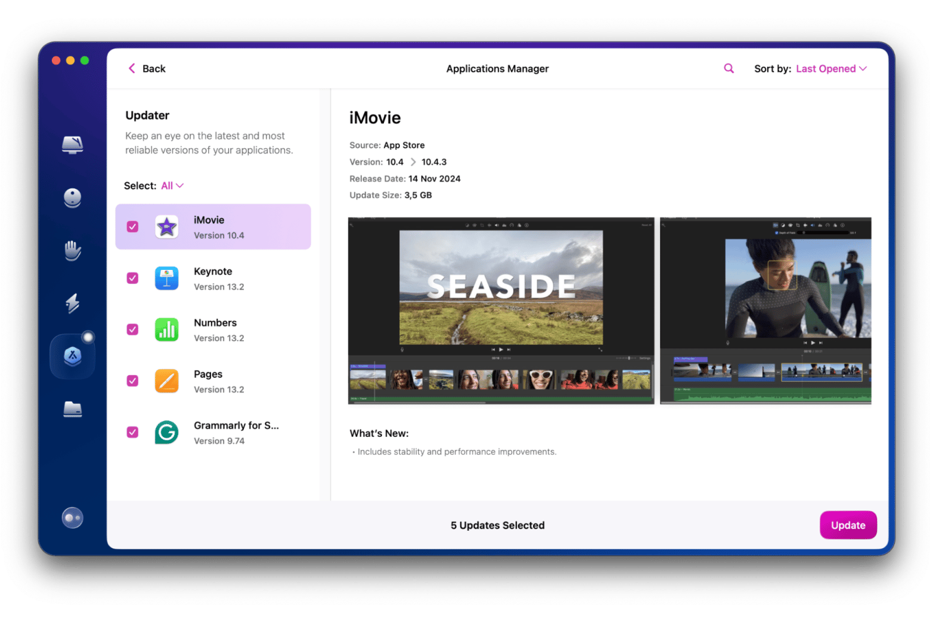
Task: Expand the Select All dropdown
Action: pos(172,186)
